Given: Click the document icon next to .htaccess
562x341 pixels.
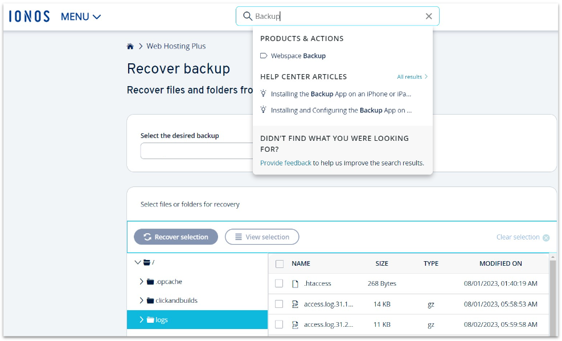Looking at the screenshot, I should 295,283.
